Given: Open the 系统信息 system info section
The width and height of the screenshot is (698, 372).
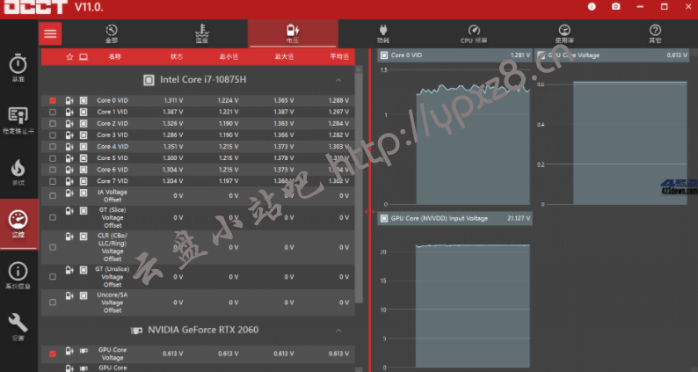Looking at the screenshot, I should coord(18,276).
